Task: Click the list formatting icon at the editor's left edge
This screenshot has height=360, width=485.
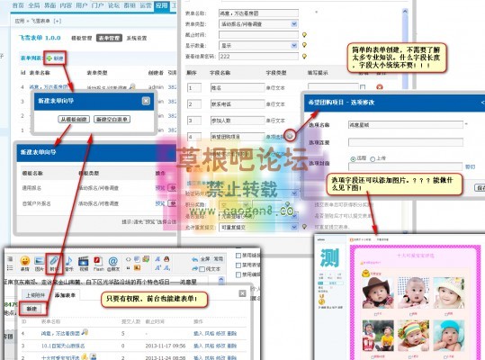Action: (10, 267)
